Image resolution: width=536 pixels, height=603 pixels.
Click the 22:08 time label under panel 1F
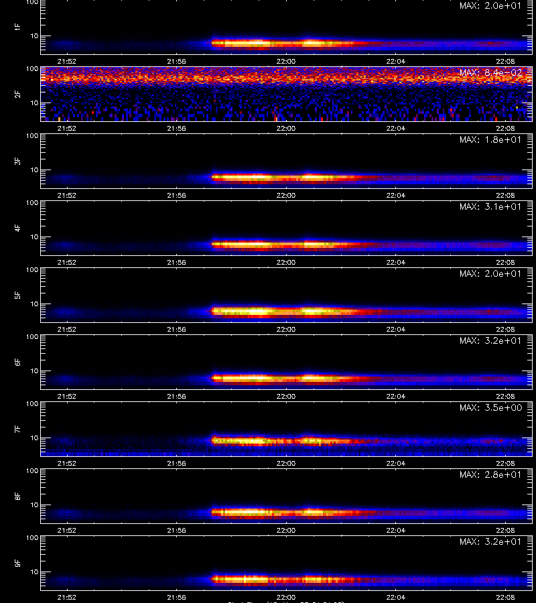point(505,62)
